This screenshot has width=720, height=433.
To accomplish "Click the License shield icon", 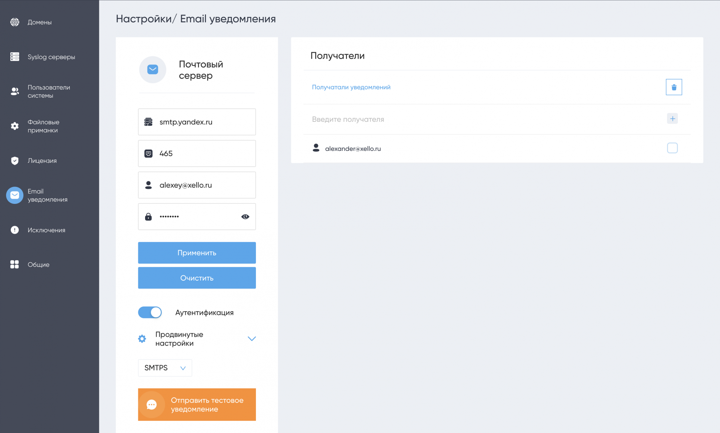I will (15, 161).
